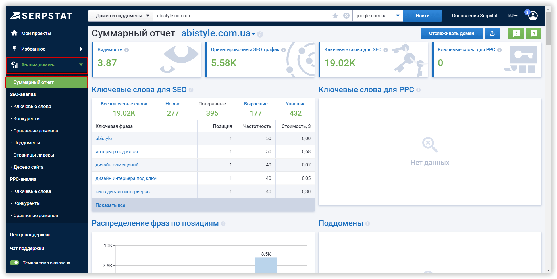This screenshot has width=557, height=279.
Task: Toggle the Темная тема dark theme switch
Action: click(x=14, y=263)
